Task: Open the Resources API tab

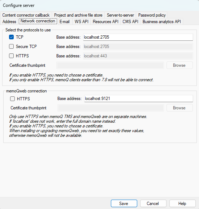Action: click(x=105, y=22)
